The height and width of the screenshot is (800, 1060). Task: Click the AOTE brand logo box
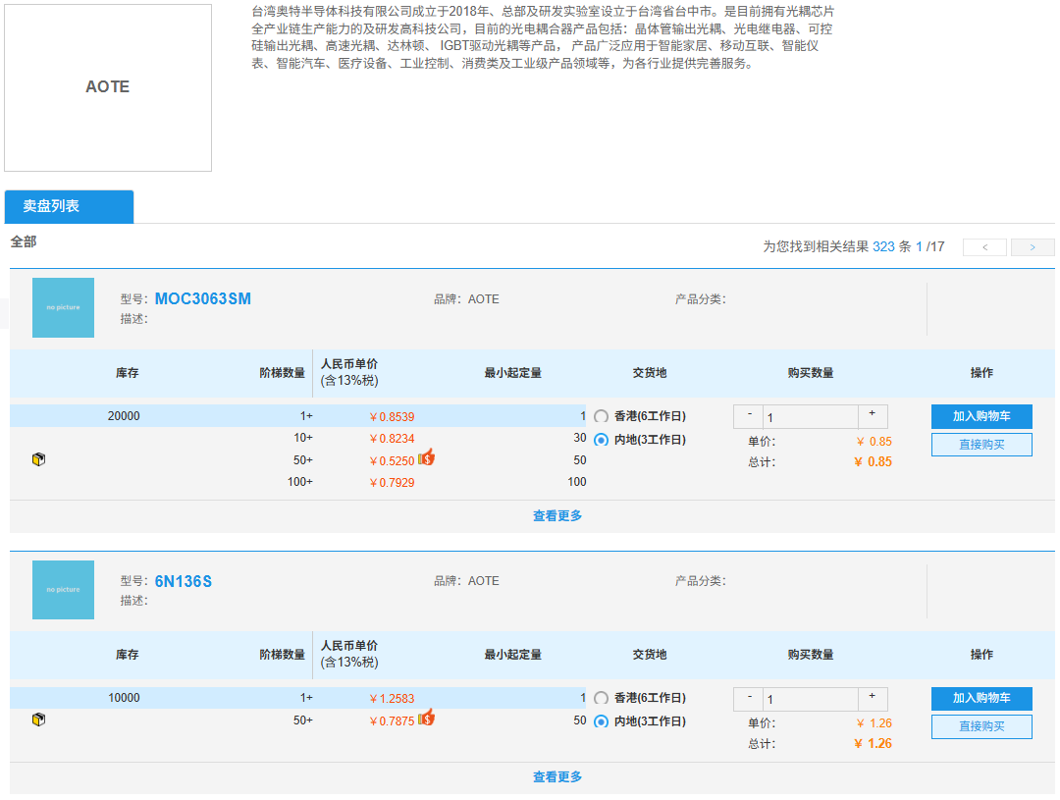(x=108, y=87)
